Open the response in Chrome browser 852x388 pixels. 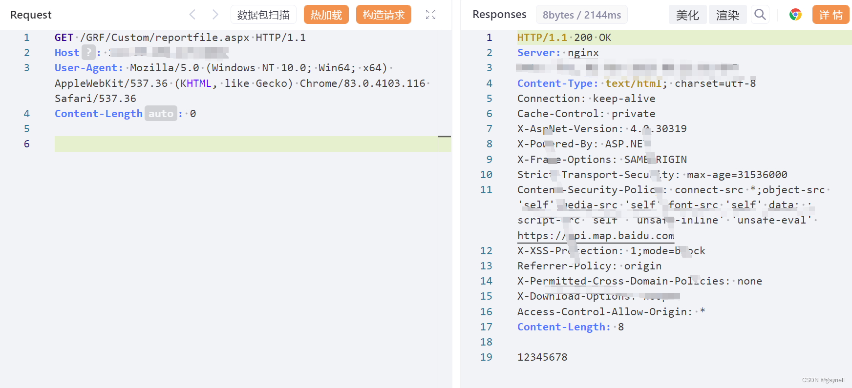(x=795, y=15)
